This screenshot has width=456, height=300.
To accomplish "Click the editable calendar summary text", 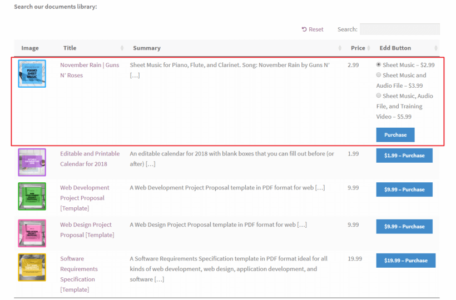I will point(232,158).
